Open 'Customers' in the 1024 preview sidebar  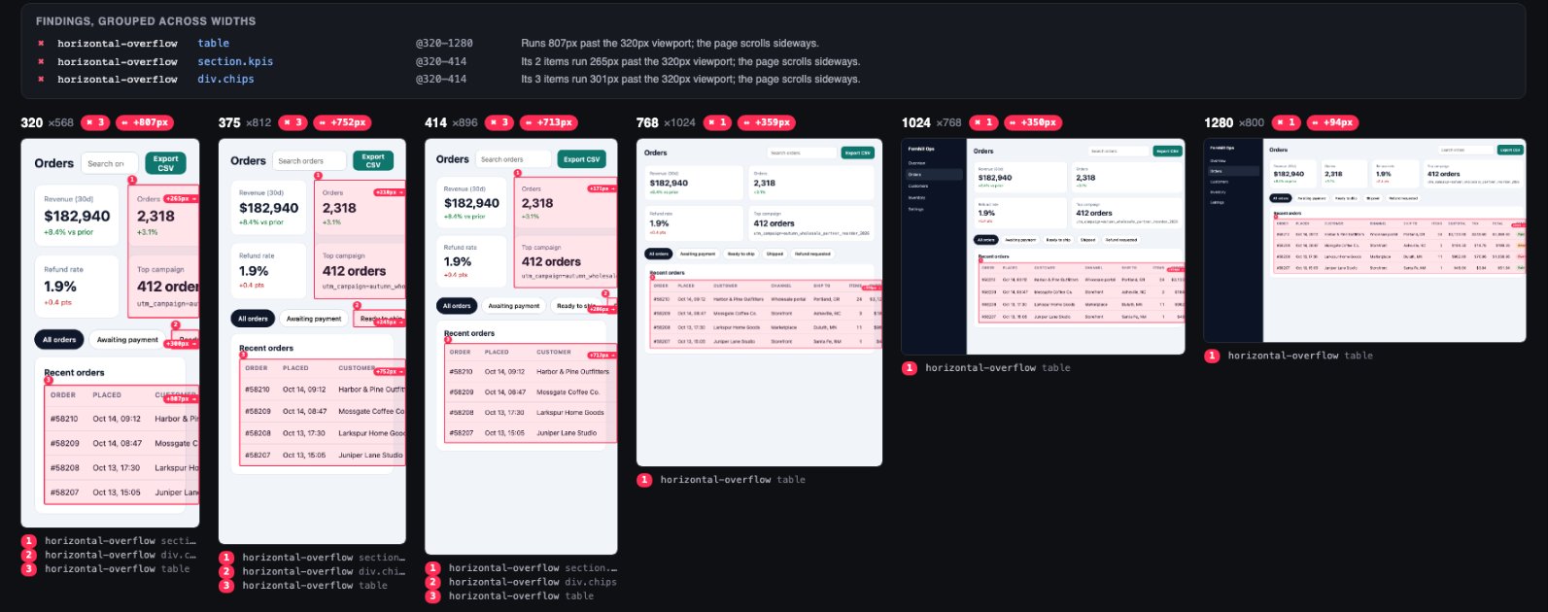tap(918, 186)
